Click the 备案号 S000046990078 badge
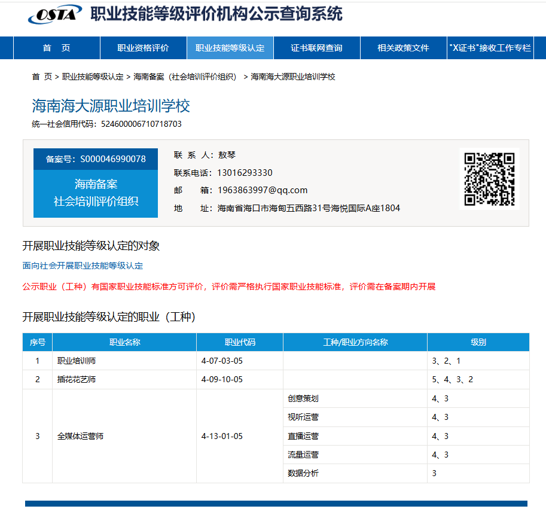 click(96, 159)
